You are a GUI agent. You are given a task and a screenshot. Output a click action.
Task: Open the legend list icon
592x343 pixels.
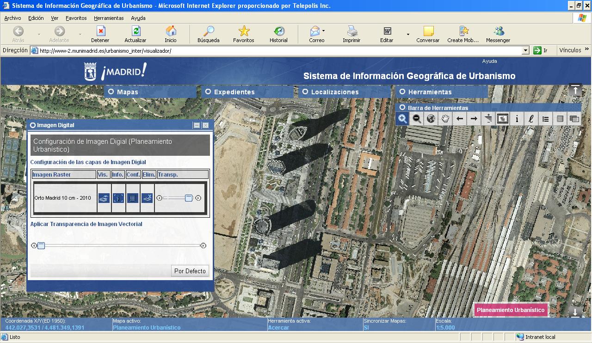click(545, 119)
